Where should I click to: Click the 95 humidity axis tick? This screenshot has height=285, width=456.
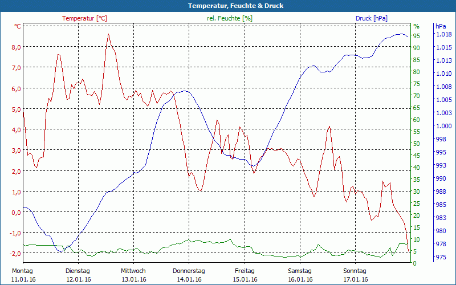click(417, 36)
